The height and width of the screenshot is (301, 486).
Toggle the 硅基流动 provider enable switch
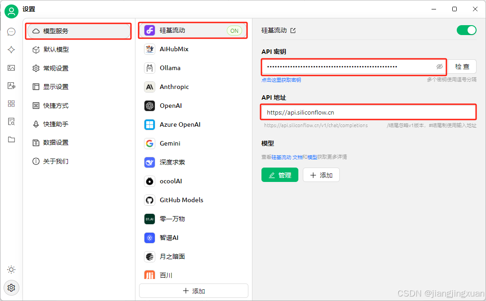[466, 30]
